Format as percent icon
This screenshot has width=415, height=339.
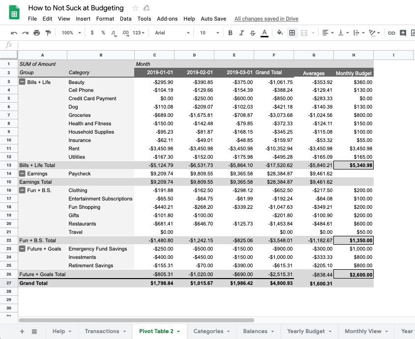[103, 32]
